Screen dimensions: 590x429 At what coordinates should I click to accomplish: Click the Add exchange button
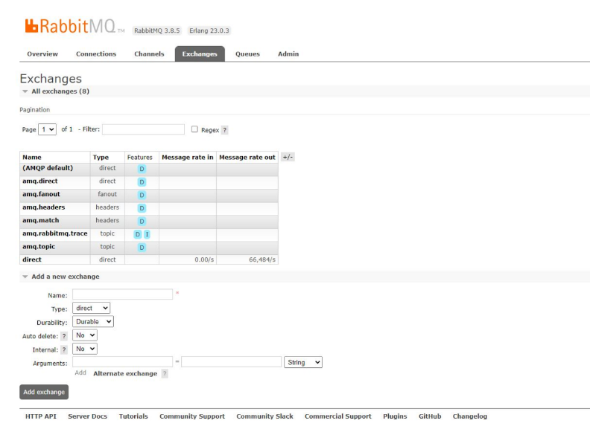click(44, 392)
